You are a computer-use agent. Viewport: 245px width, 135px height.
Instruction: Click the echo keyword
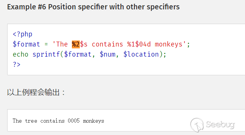[x=20, y=54]
